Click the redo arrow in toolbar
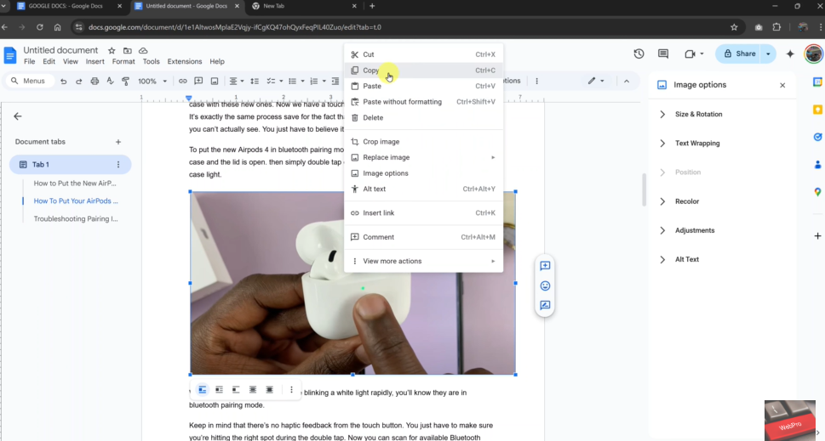Image resolution: width=825 pixels, height=441 pixels. pos(79,82)
